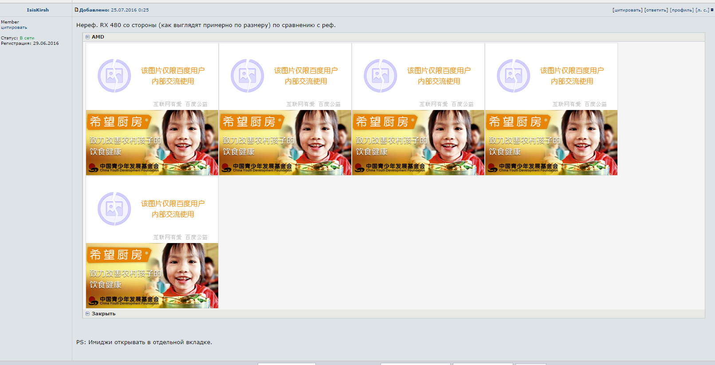
Task: Click the 'В сети' online status text
Action: (x=27, y=38)
